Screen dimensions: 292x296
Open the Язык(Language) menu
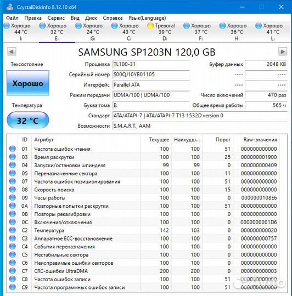(x=147, y=18)
